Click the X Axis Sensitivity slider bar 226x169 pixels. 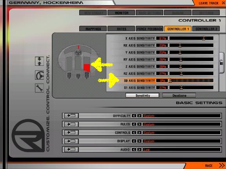click(191, 38)
